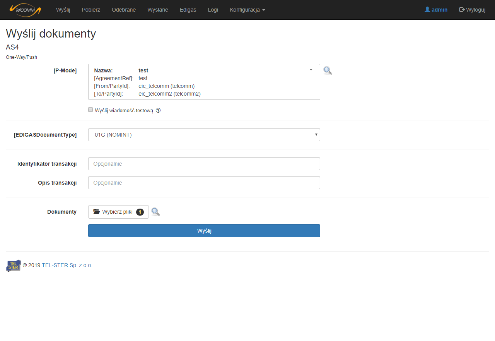Open the TEL-STER Sp. z o.o. link
This screenshot has width=495, height=341.
click(67, 265)
